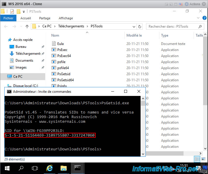The image size is (208, 174).
Task: Open Task View in the taskbar
Action: point(35,168)
